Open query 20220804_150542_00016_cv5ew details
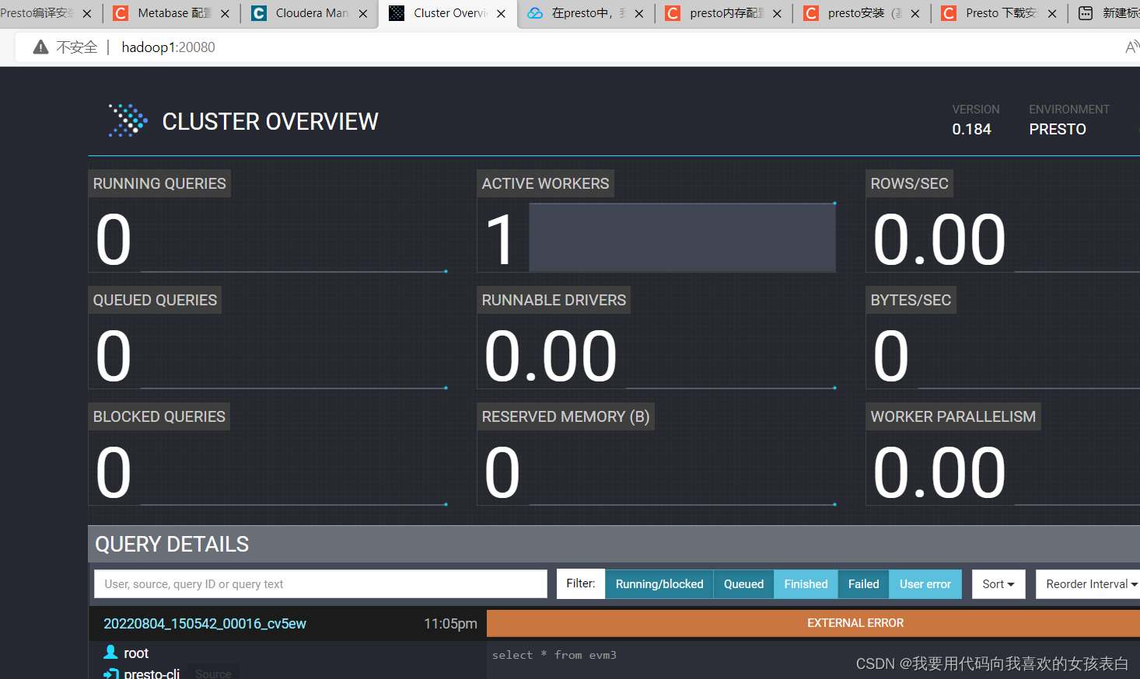This screenshot has height=679, width=1140. coord(205,623)
